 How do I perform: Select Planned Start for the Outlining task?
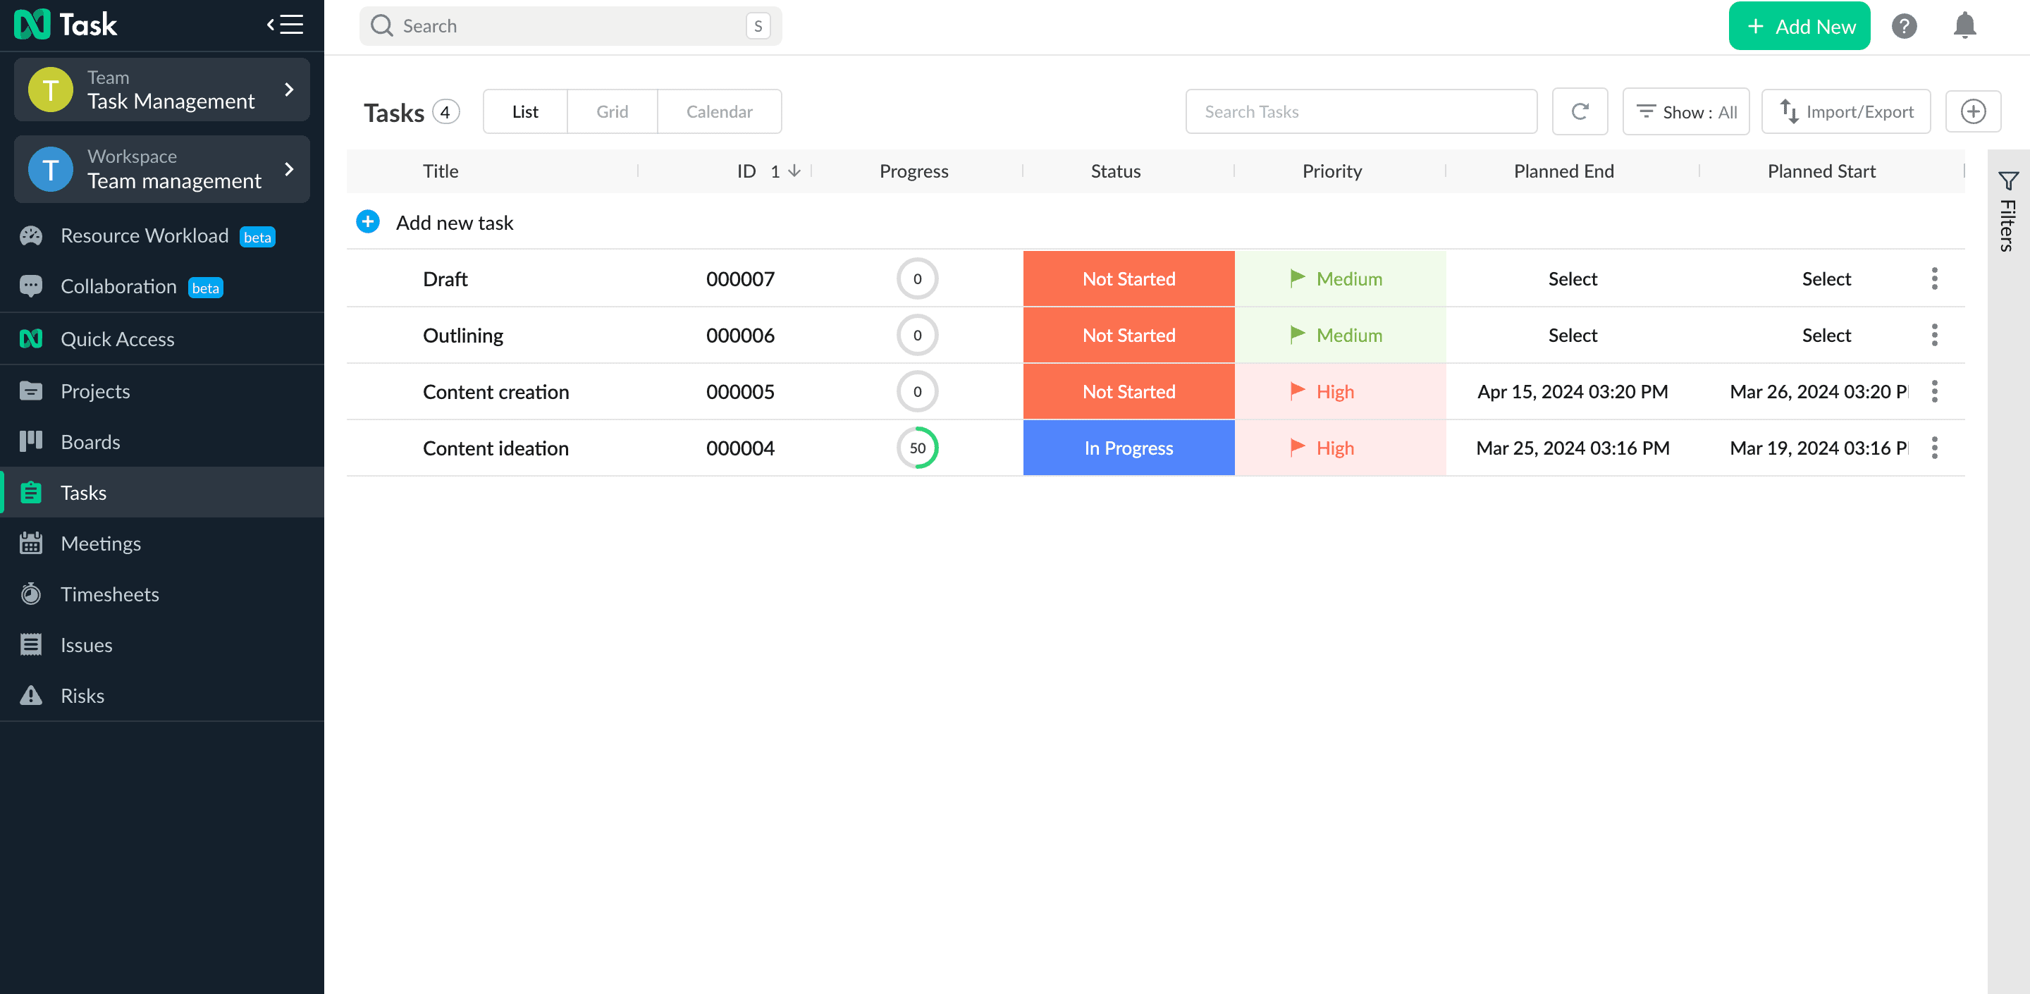[x=1826, y=335]
